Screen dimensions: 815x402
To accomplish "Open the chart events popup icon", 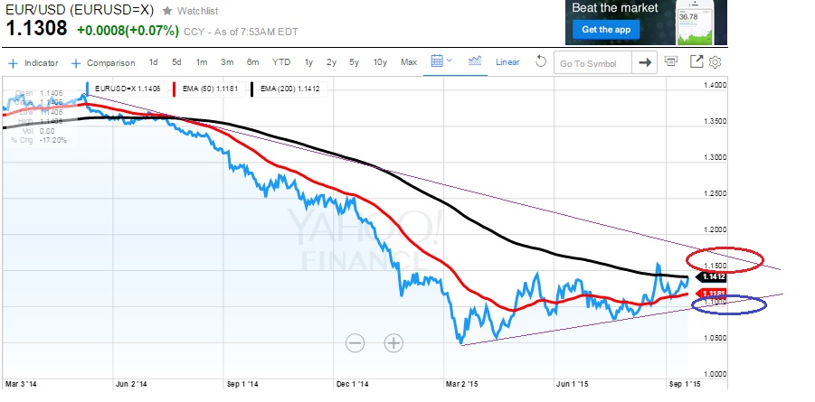I will tap(671, 62).
